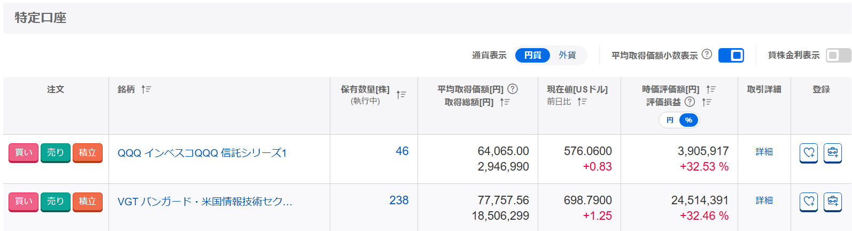Sort by total acquisition amount
Screen dimensions: 852x231
[505, 102]
